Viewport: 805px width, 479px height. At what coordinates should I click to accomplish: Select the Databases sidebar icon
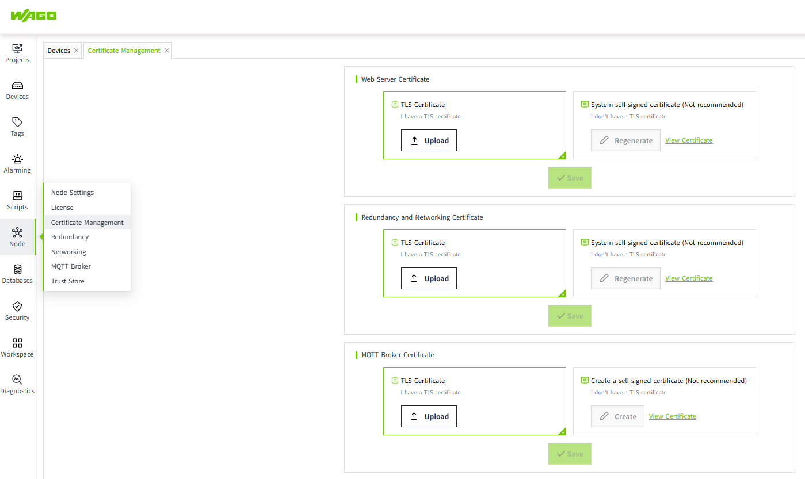[17, 270]
